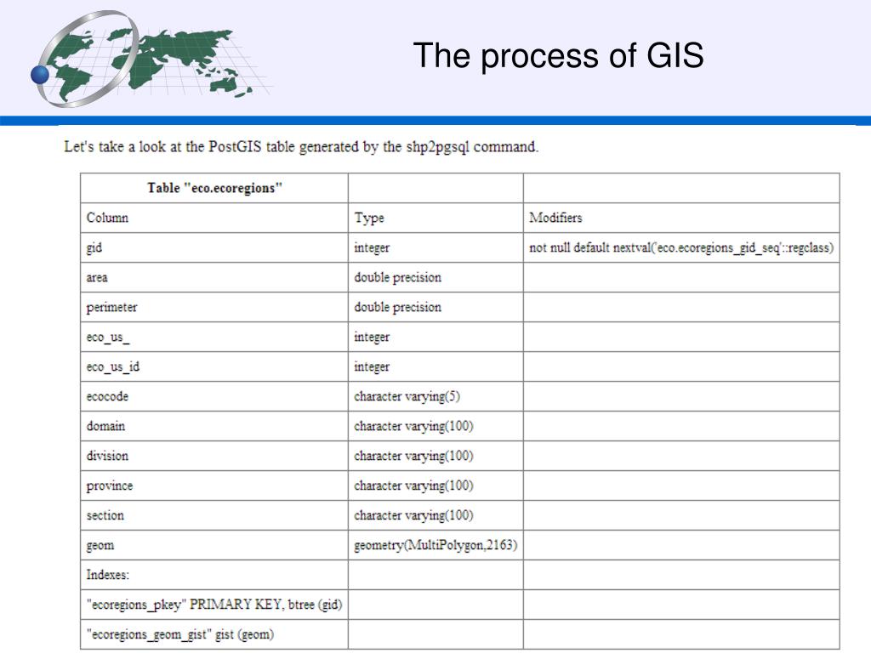Select the 'ecoregions_pkey' PRIMARY KEY index row

click(x=214, y=605)
